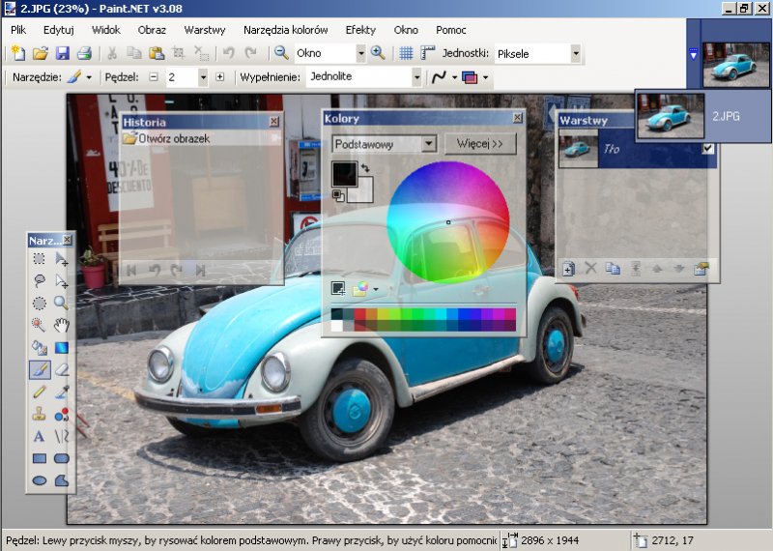Image resolution: width=773 pixels, height=551 pixels.
Task: Toggle the pixel grid display
Action: 406,53
